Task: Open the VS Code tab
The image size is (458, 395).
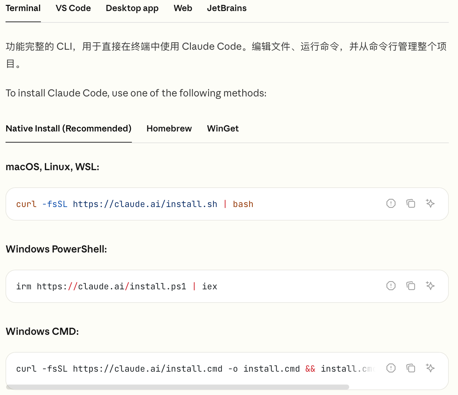Action: pos(73,8)
